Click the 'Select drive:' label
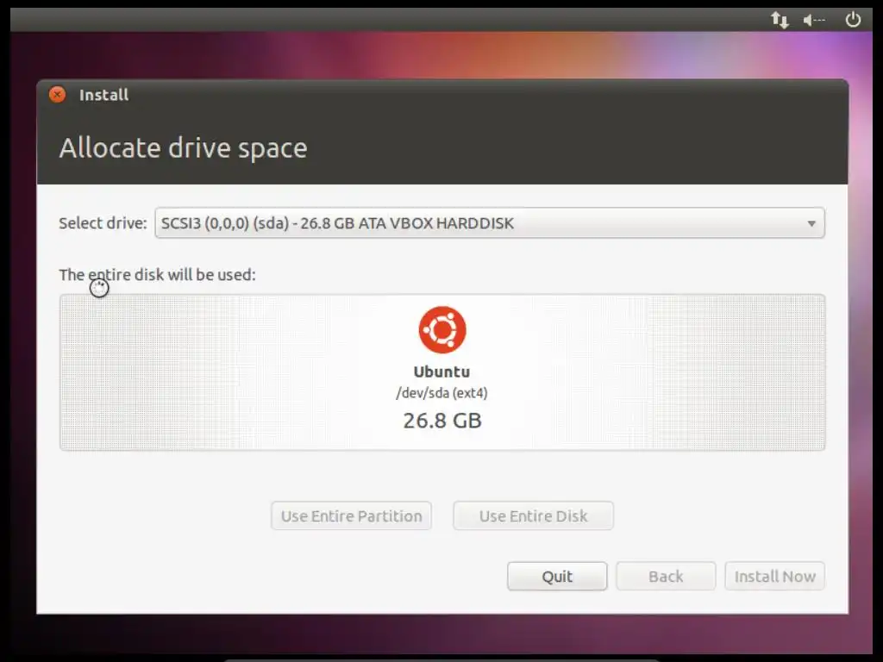The height and width of the screenshot is (662, 883). coord(103,223)
